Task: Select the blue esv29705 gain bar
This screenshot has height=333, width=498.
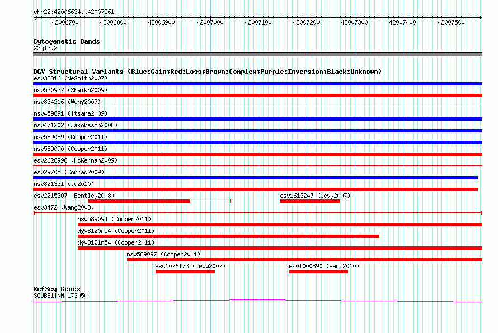Action: click(x=255, y=178)
